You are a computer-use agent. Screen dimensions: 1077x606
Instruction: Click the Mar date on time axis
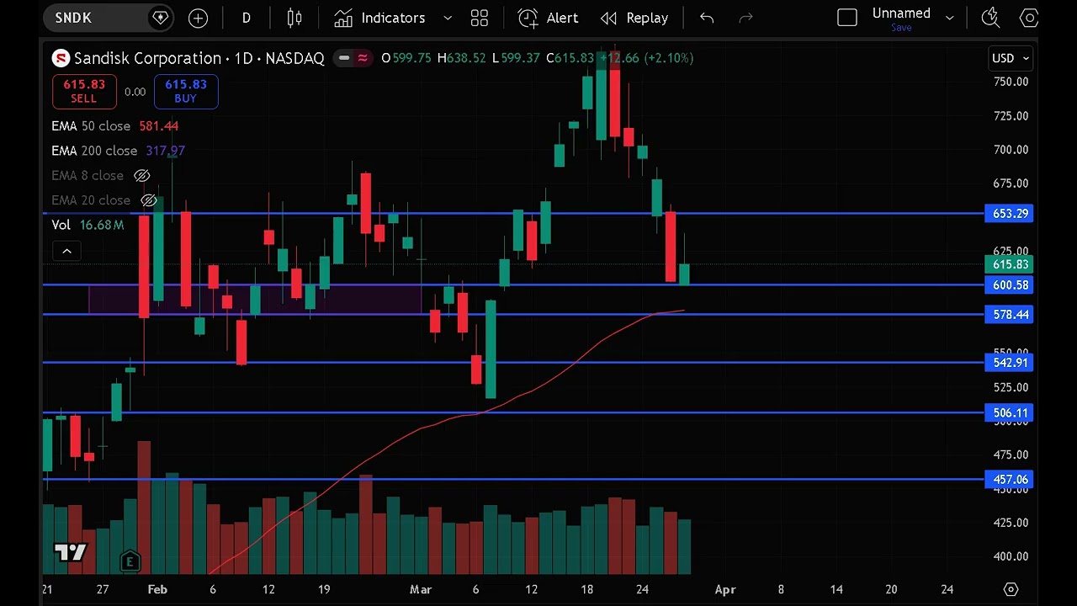(421, 590)
